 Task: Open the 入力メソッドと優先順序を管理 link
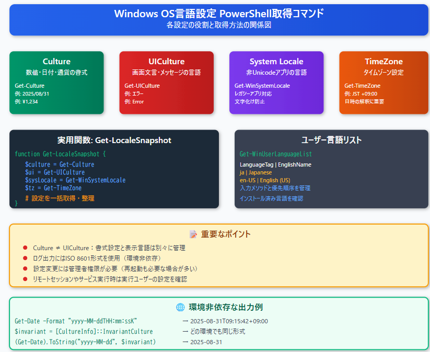[275, 187]
